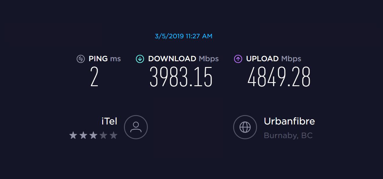Select the second rating star
383x179 pixels.
tap(83, 135)
